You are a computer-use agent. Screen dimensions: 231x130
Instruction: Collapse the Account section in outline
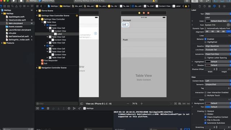pos(45,25)
